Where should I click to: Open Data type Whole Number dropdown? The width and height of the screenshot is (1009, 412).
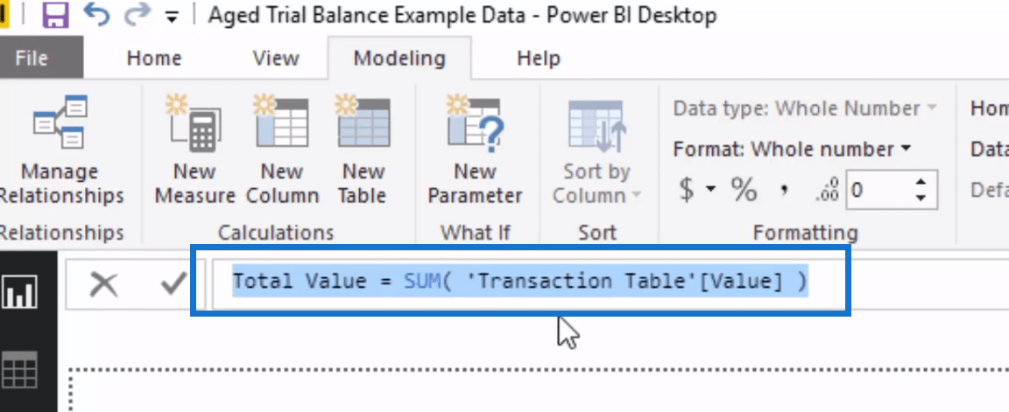804,108
